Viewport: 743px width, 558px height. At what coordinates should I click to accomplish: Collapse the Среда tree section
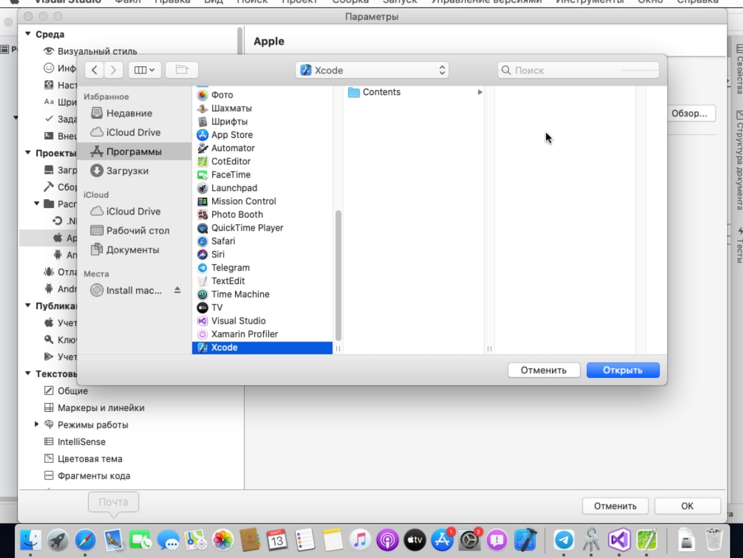click(x=27, y=34)
